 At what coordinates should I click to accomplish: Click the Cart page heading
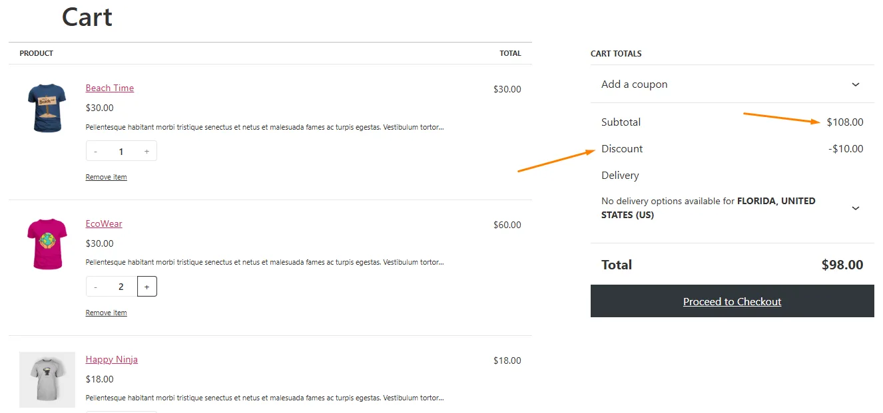[87, 17]
